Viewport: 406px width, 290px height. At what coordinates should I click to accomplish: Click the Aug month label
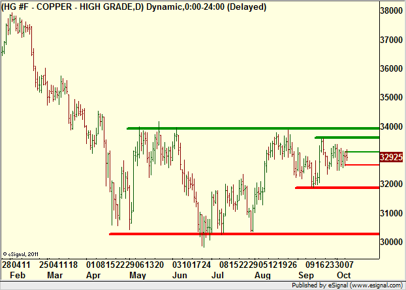pyautogui.click(x=262, y=276)
